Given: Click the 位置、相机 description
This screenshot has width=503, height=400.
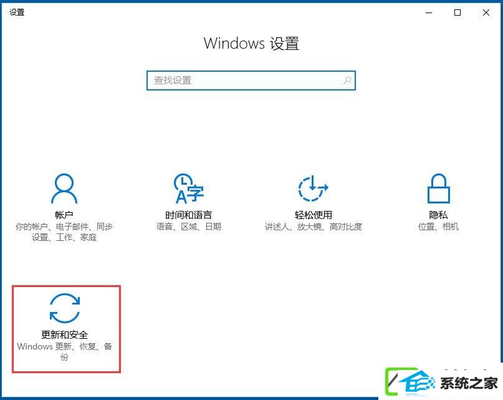Looking at the screenshot, I should (x=439, y=227).
